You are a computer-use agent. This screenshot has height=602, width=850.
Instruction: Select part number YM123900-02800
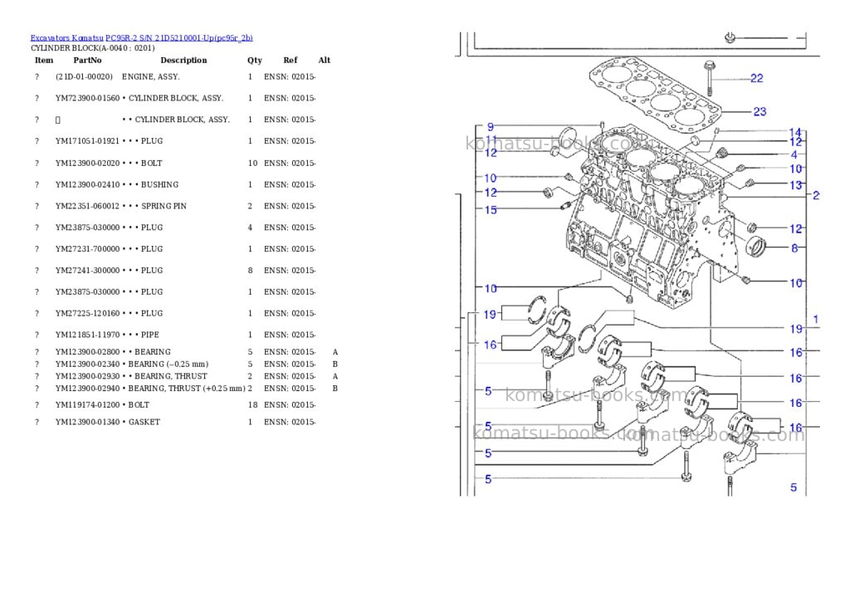click(x=87, y=352)
